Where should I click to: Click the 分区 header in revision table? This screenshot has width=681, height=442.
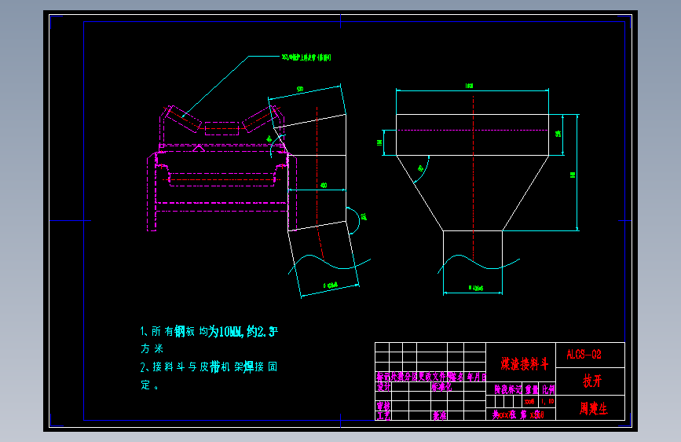(x=411, y=377)
